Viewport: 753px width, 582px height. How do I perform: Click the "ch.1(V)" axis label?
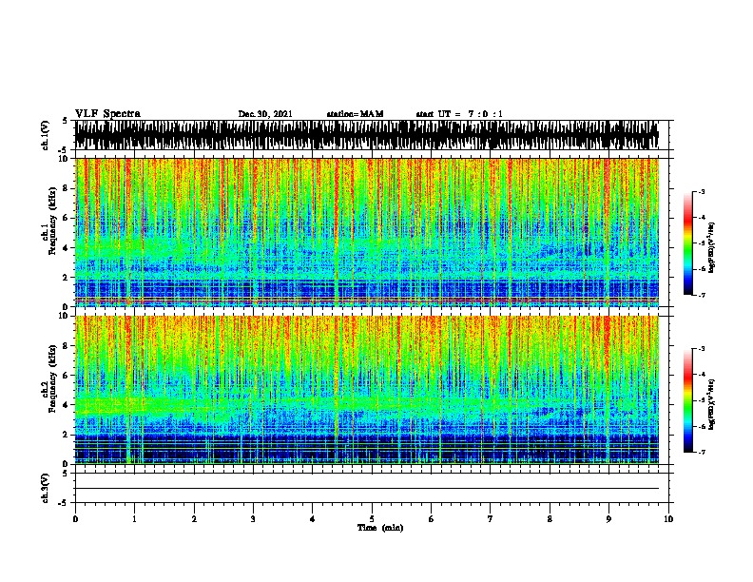point(46,135)
